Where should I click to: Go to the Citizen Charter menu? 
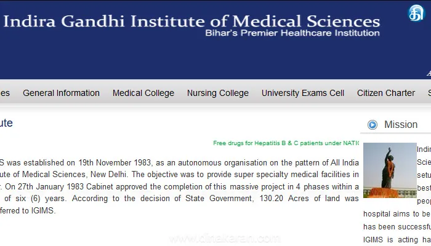[x=386, y=93]
